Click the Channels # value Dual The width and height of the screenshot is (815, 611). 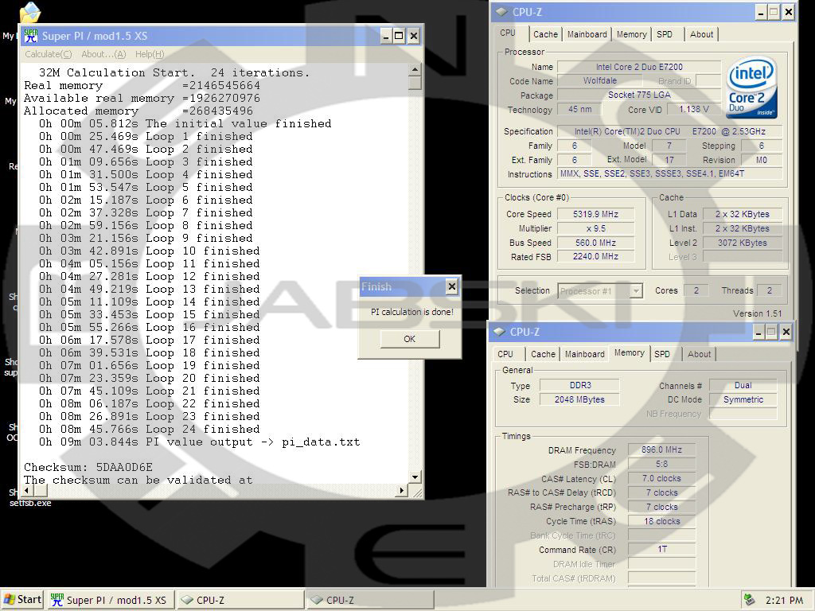coord(743,385)
